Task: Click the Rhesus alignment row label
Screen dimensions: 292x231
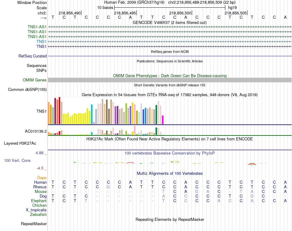Action: tap(40, 187)
